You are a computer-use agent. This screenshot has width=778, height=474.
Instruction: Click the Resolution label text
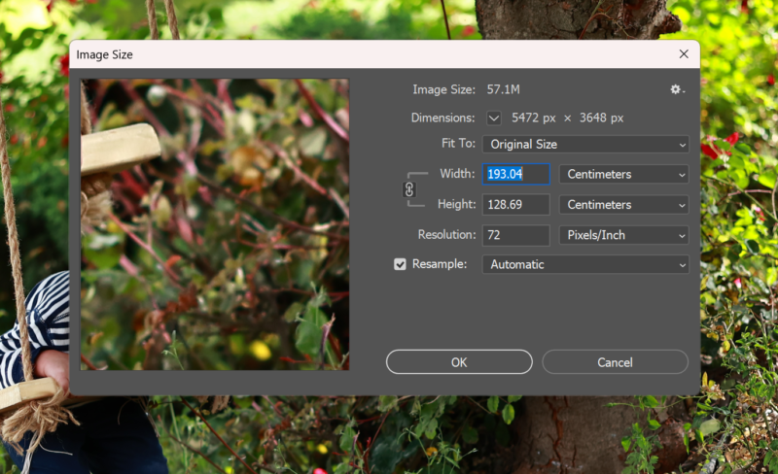pyautogui.click(x=445, y=234)
